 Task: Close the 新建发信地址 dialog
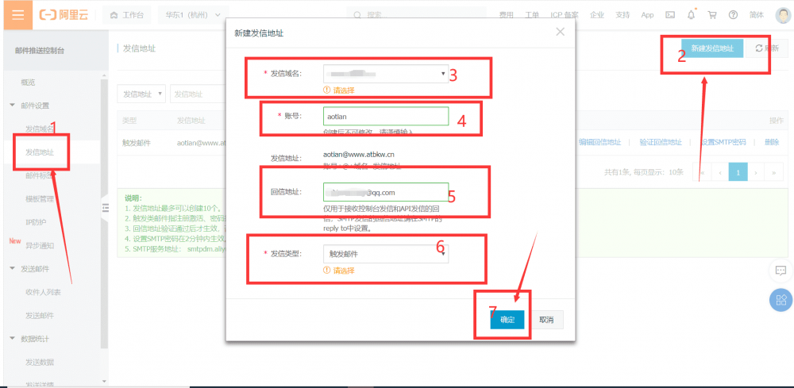point(560,32)
